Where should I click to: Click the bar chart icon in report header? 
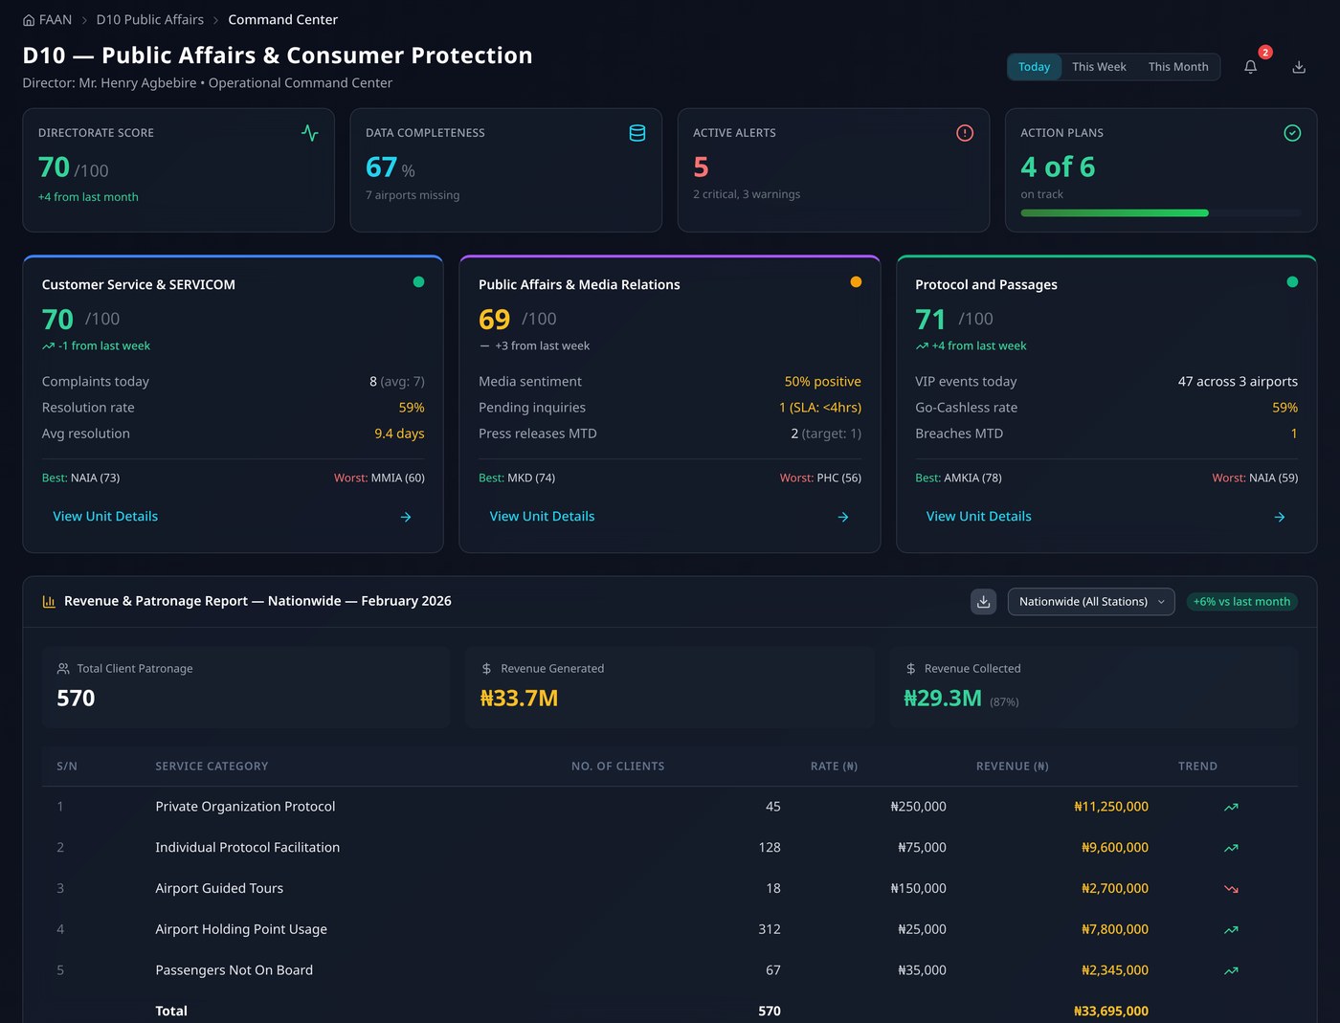pos(49,601)
